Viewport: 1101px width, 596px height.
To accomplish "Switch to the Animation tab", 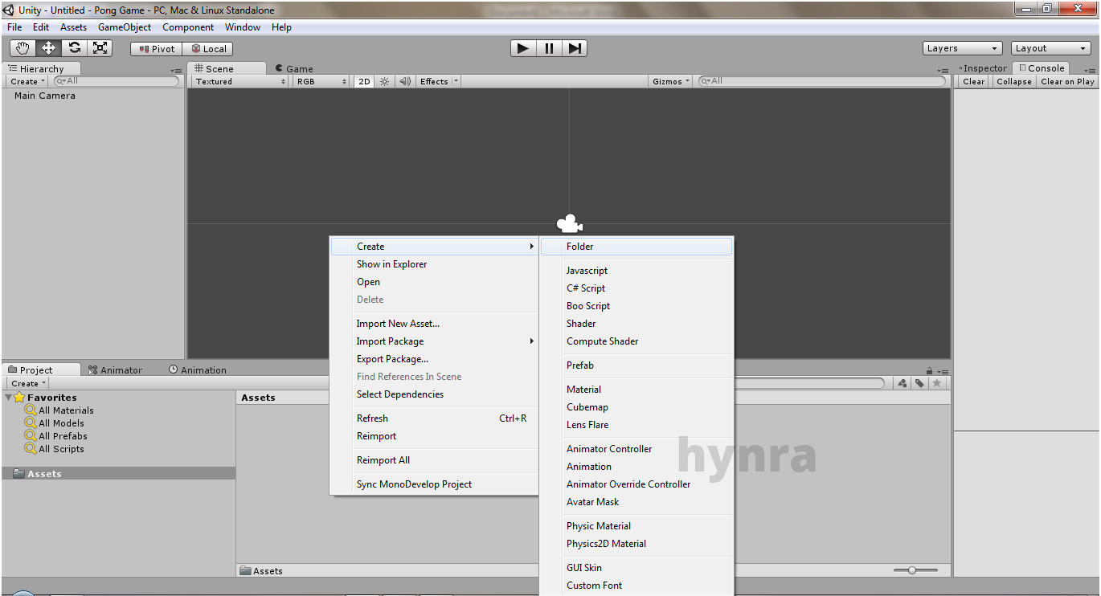I will (198, 370).
